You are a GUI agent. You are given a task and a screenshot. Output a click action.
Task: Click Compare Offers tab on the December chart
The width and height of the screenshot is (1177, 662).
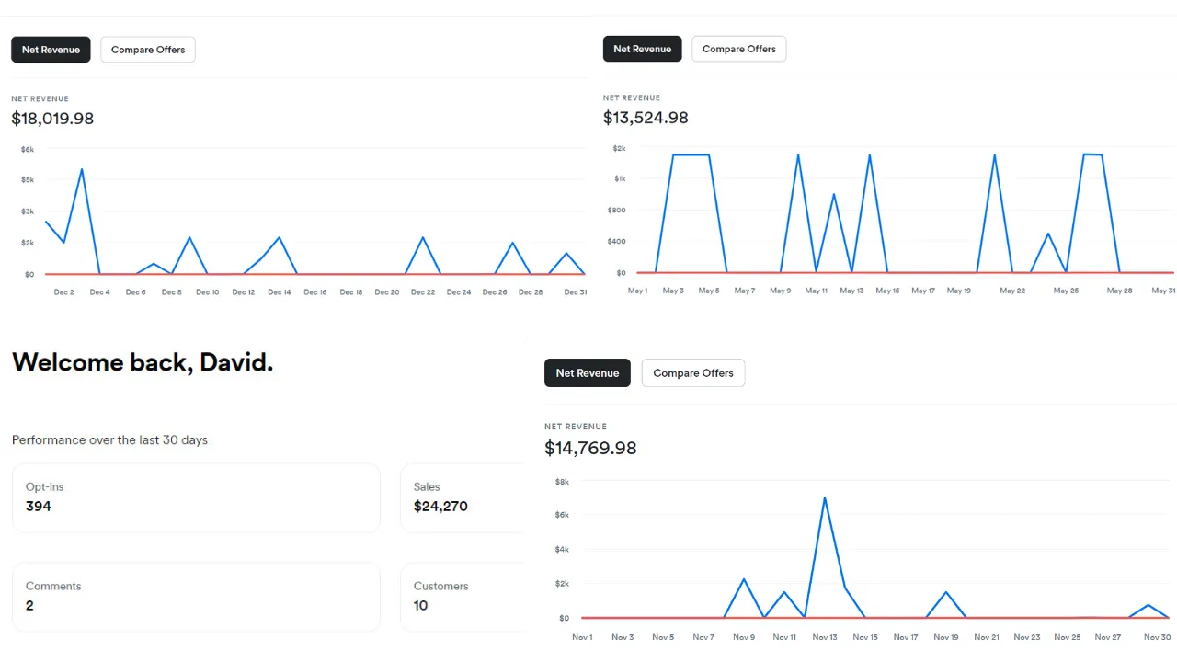tap(148, 50)
